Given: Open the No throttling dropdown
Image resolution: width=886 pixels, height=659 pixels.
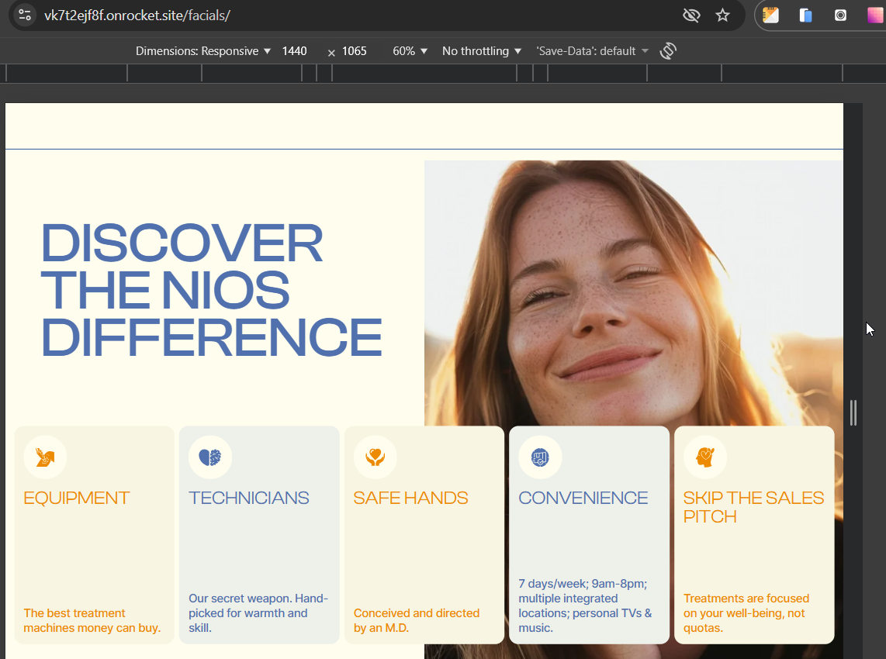Looking at the screenshot, I should pos(481,51).
